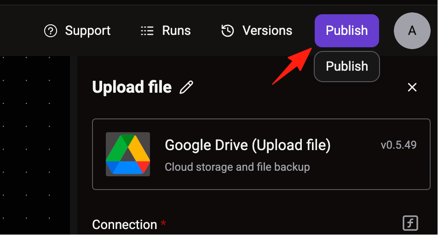The height and width of the screenshot is (235, 438).
Task: Click the Google Drive (Upload file) title
Action: click(x=248, y=145)
